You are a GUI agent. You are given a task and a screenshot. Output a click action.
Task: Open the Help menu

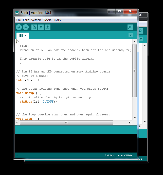pyautogui.click(x=57, y=20)
